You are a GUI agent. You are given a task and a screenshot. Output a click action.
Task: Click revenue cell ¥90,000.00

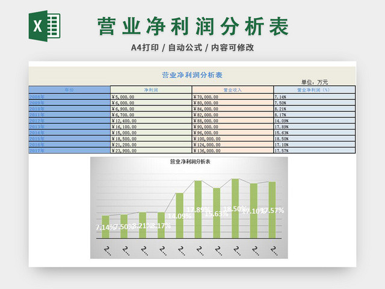[233, 126]
